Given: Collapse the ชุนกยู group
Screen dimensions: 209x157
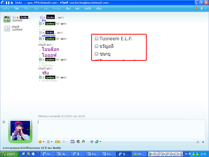Looking at the screenshot, I should (97, 54).
